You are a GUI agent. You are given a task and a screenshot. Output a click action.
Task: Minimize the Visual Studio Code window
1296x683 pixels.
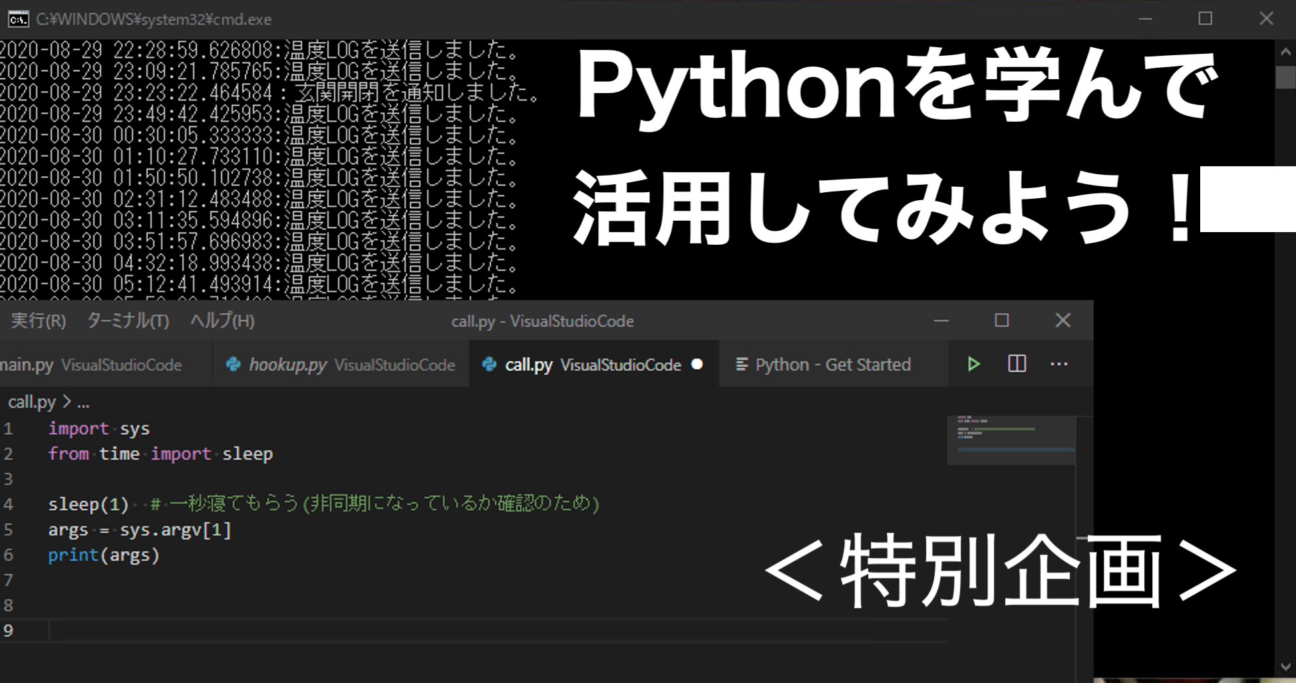pyautogui.click(x=941, y=321)
